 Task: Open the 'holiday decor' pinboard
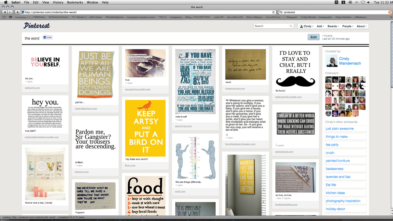[x=345, y=209]
